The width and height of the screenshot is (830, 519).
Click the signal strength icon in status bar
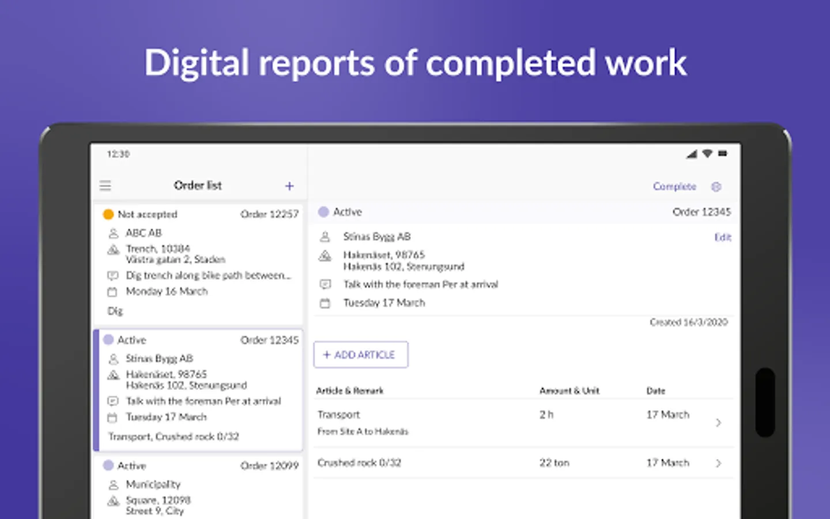tap(692, 154)
